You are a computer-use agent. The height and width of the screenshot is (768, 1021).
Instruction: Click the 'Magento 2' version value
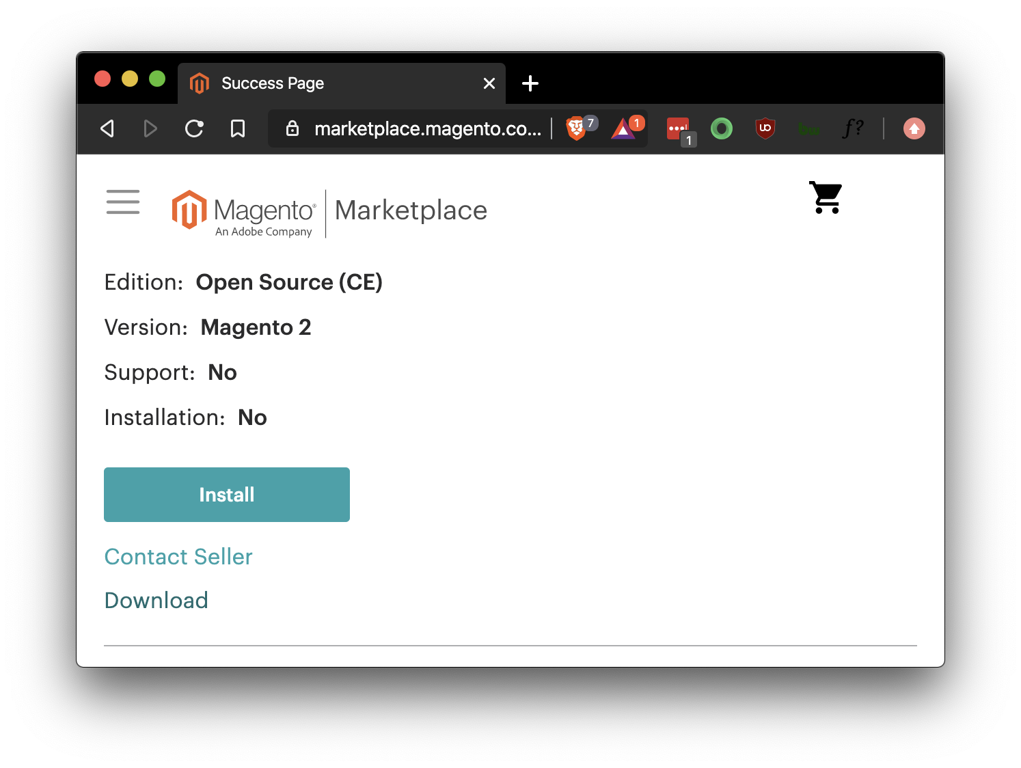coord(256,327)
